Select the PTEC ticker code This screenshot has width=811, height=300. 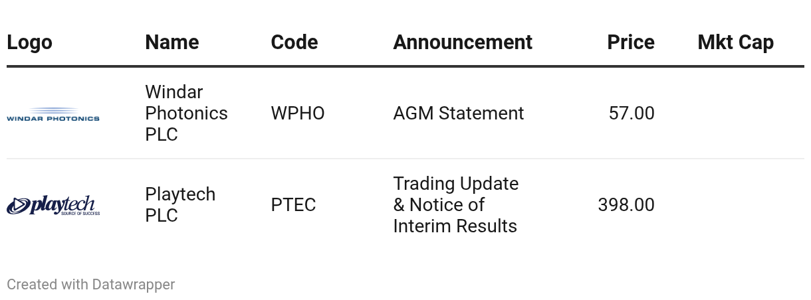pos(293,204)
